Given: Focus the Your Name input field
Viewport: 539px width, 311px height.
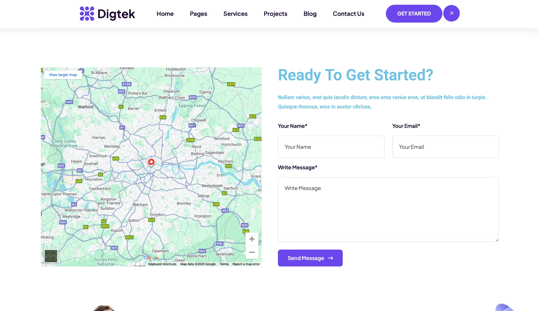Looking at the screenshot, I should [x=331, y=147].
